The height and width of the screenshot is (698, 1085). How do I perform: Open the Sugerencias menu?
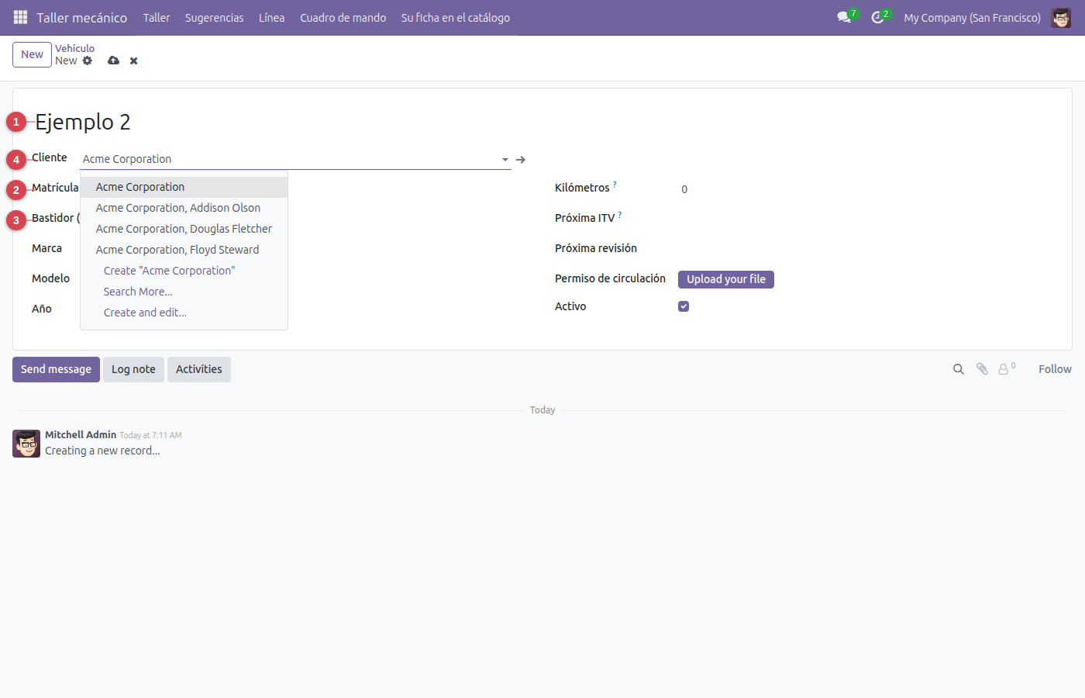pos(214,18)
